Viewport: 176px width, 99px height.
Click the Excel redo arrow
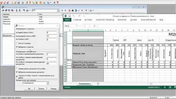[x=79, y=16]
